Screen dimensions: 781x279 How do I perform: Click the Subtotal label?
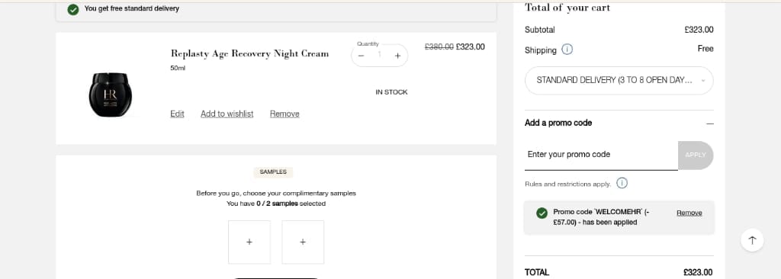coord(540,30)
